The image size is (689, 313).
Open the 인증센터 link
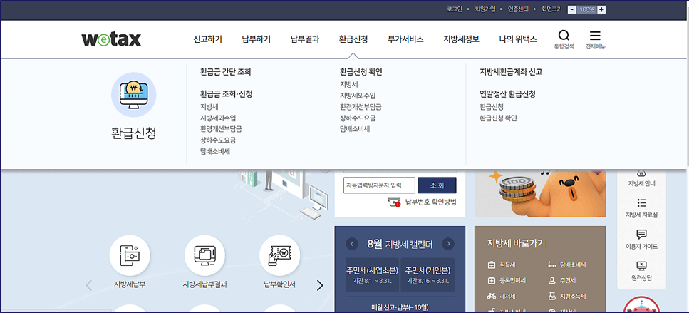(x=518, y=9)
